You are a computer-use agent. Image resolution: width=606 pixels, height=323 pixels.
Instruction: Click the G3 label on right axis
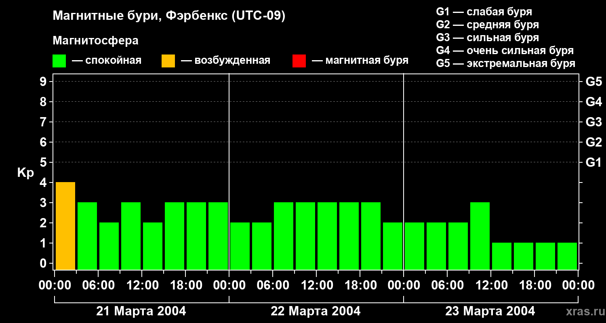tap(593, 122)
